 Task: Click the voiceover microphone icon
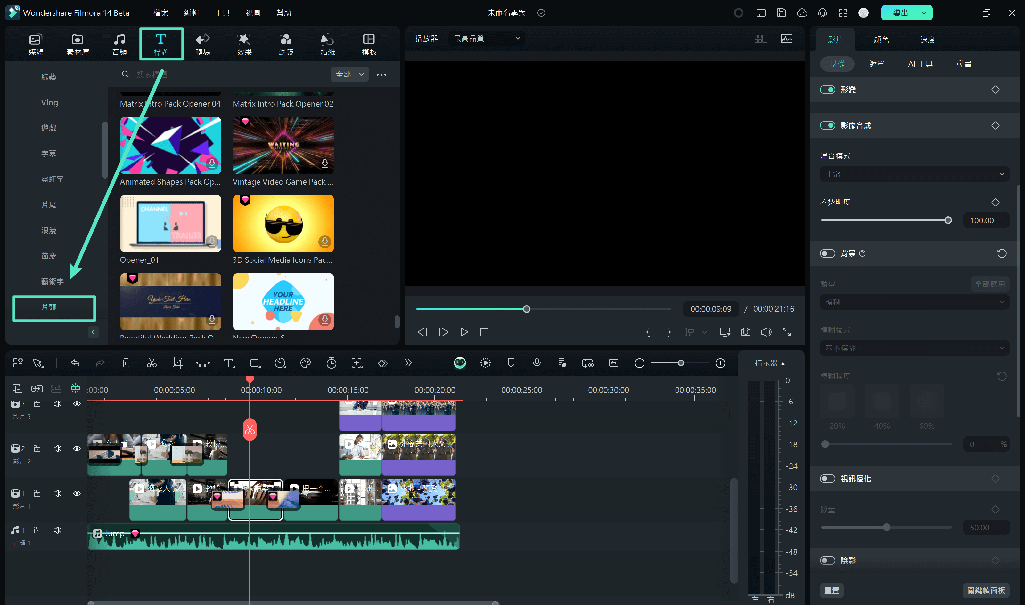pyautogui.click(x=537, y=363)
